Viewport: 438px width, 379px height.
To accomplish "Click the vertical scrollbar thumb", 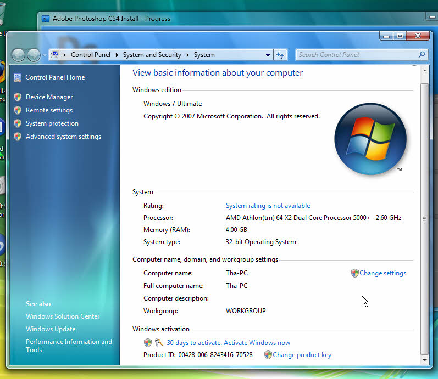I will point(425,219).
